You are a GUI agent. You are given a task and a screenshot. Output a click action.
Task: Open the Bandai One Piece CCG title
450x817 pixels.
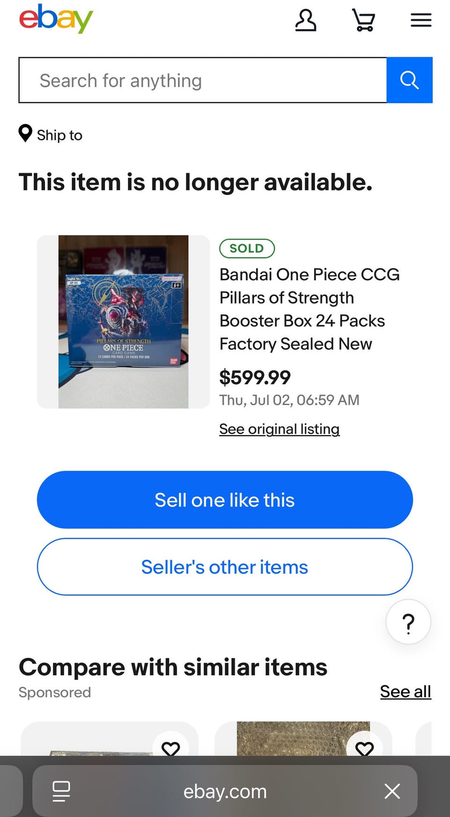click(309, 309)
